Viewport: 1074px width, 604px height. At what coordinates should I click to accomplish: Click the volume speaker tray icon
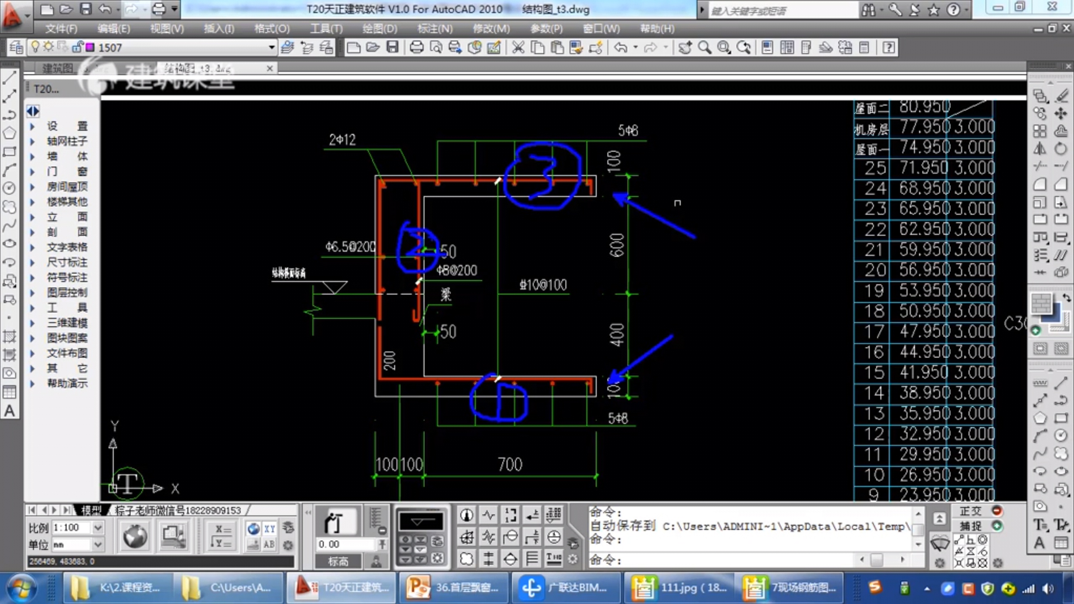coord(1048,589)
